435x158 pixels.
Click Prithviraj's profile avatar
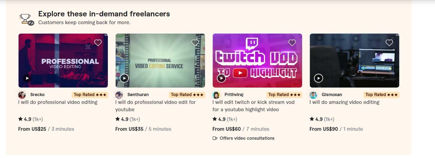pyautogui.click(x=216, y=95)
